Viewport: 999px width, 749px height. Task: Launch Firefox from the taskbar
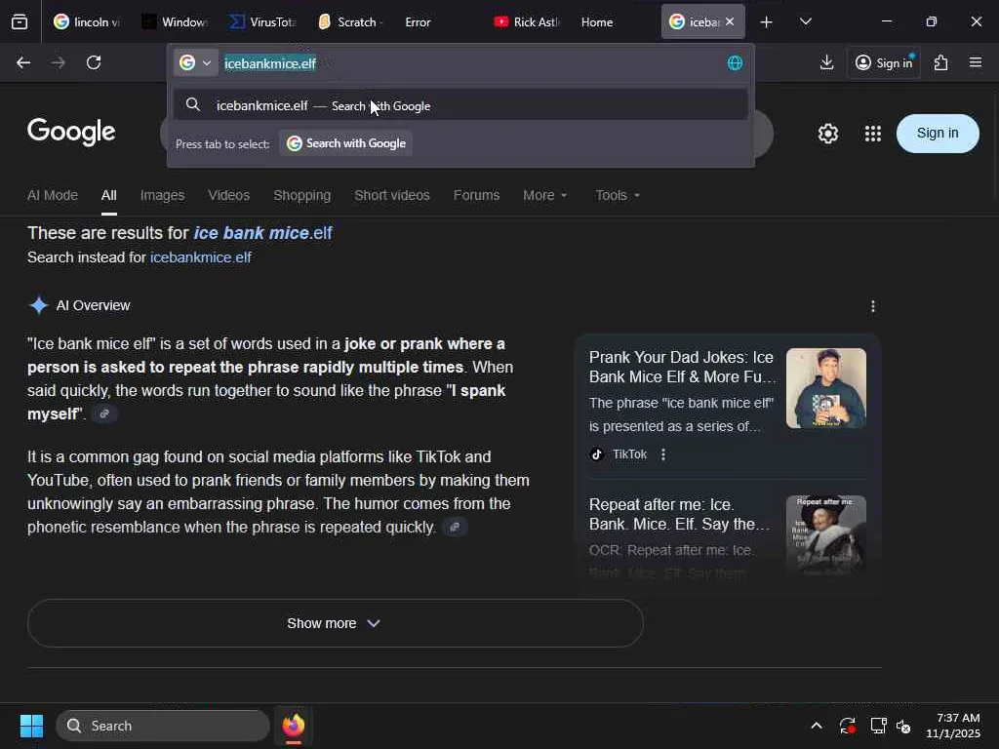[294, 726]
